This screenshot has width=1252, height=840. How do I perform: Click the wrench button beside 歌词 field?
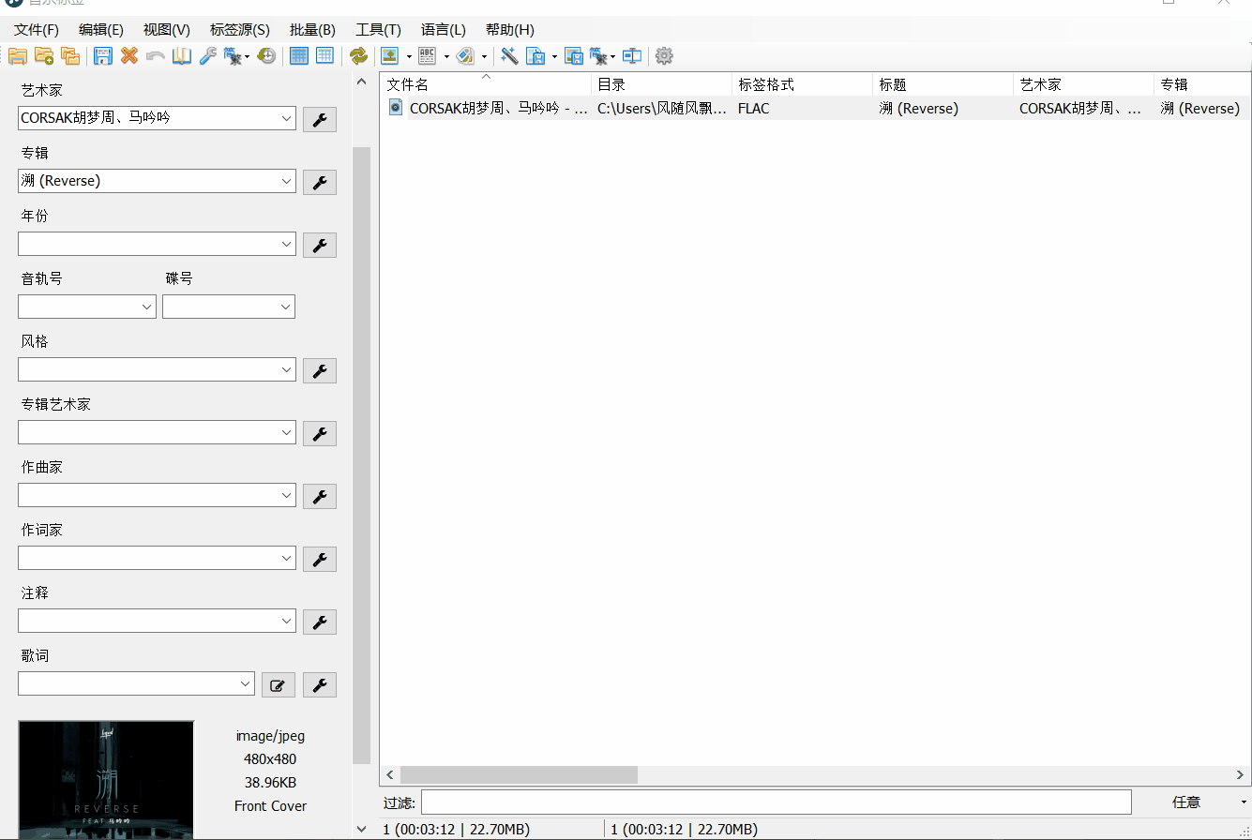320,684
